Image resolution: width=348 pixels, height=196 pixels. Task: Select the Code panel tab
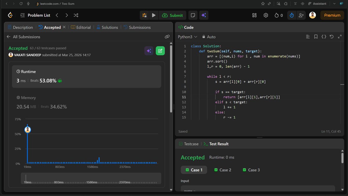186,27
